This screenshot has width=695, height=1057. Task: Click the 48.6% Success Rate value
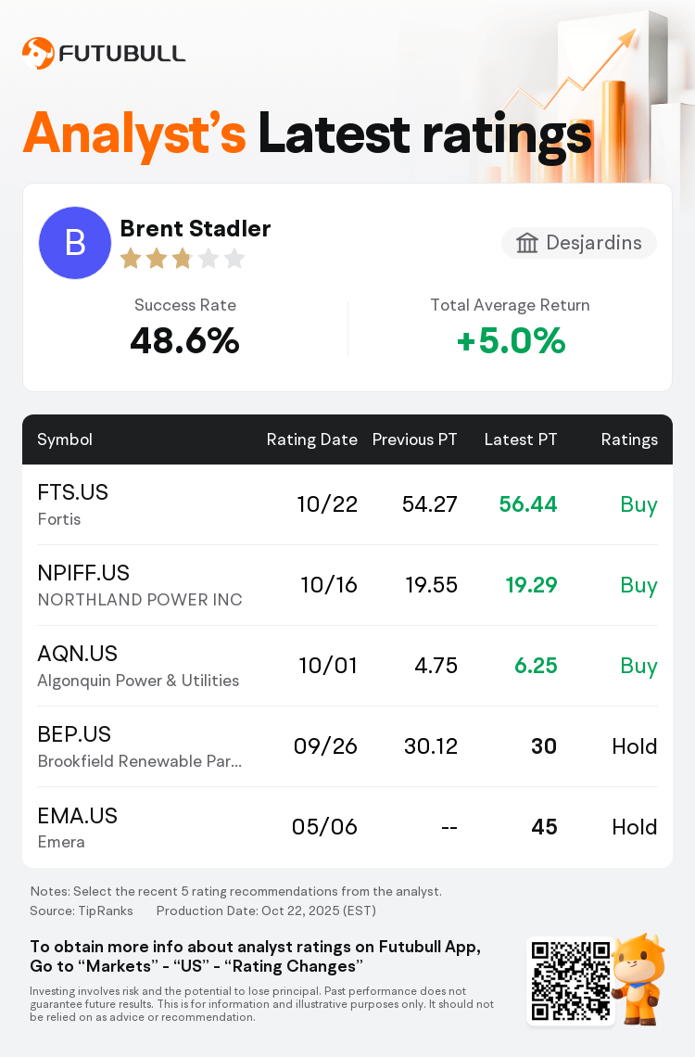coord(184,341)
